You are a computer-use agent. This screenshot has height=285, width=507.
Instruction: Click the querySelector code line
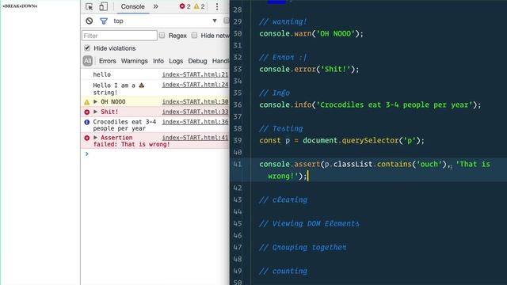341,140
